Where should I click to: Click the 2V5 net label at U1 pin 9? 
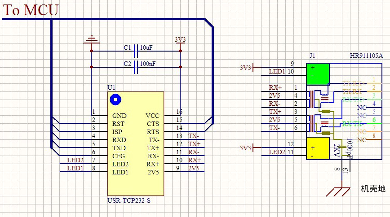click(194, 168)
